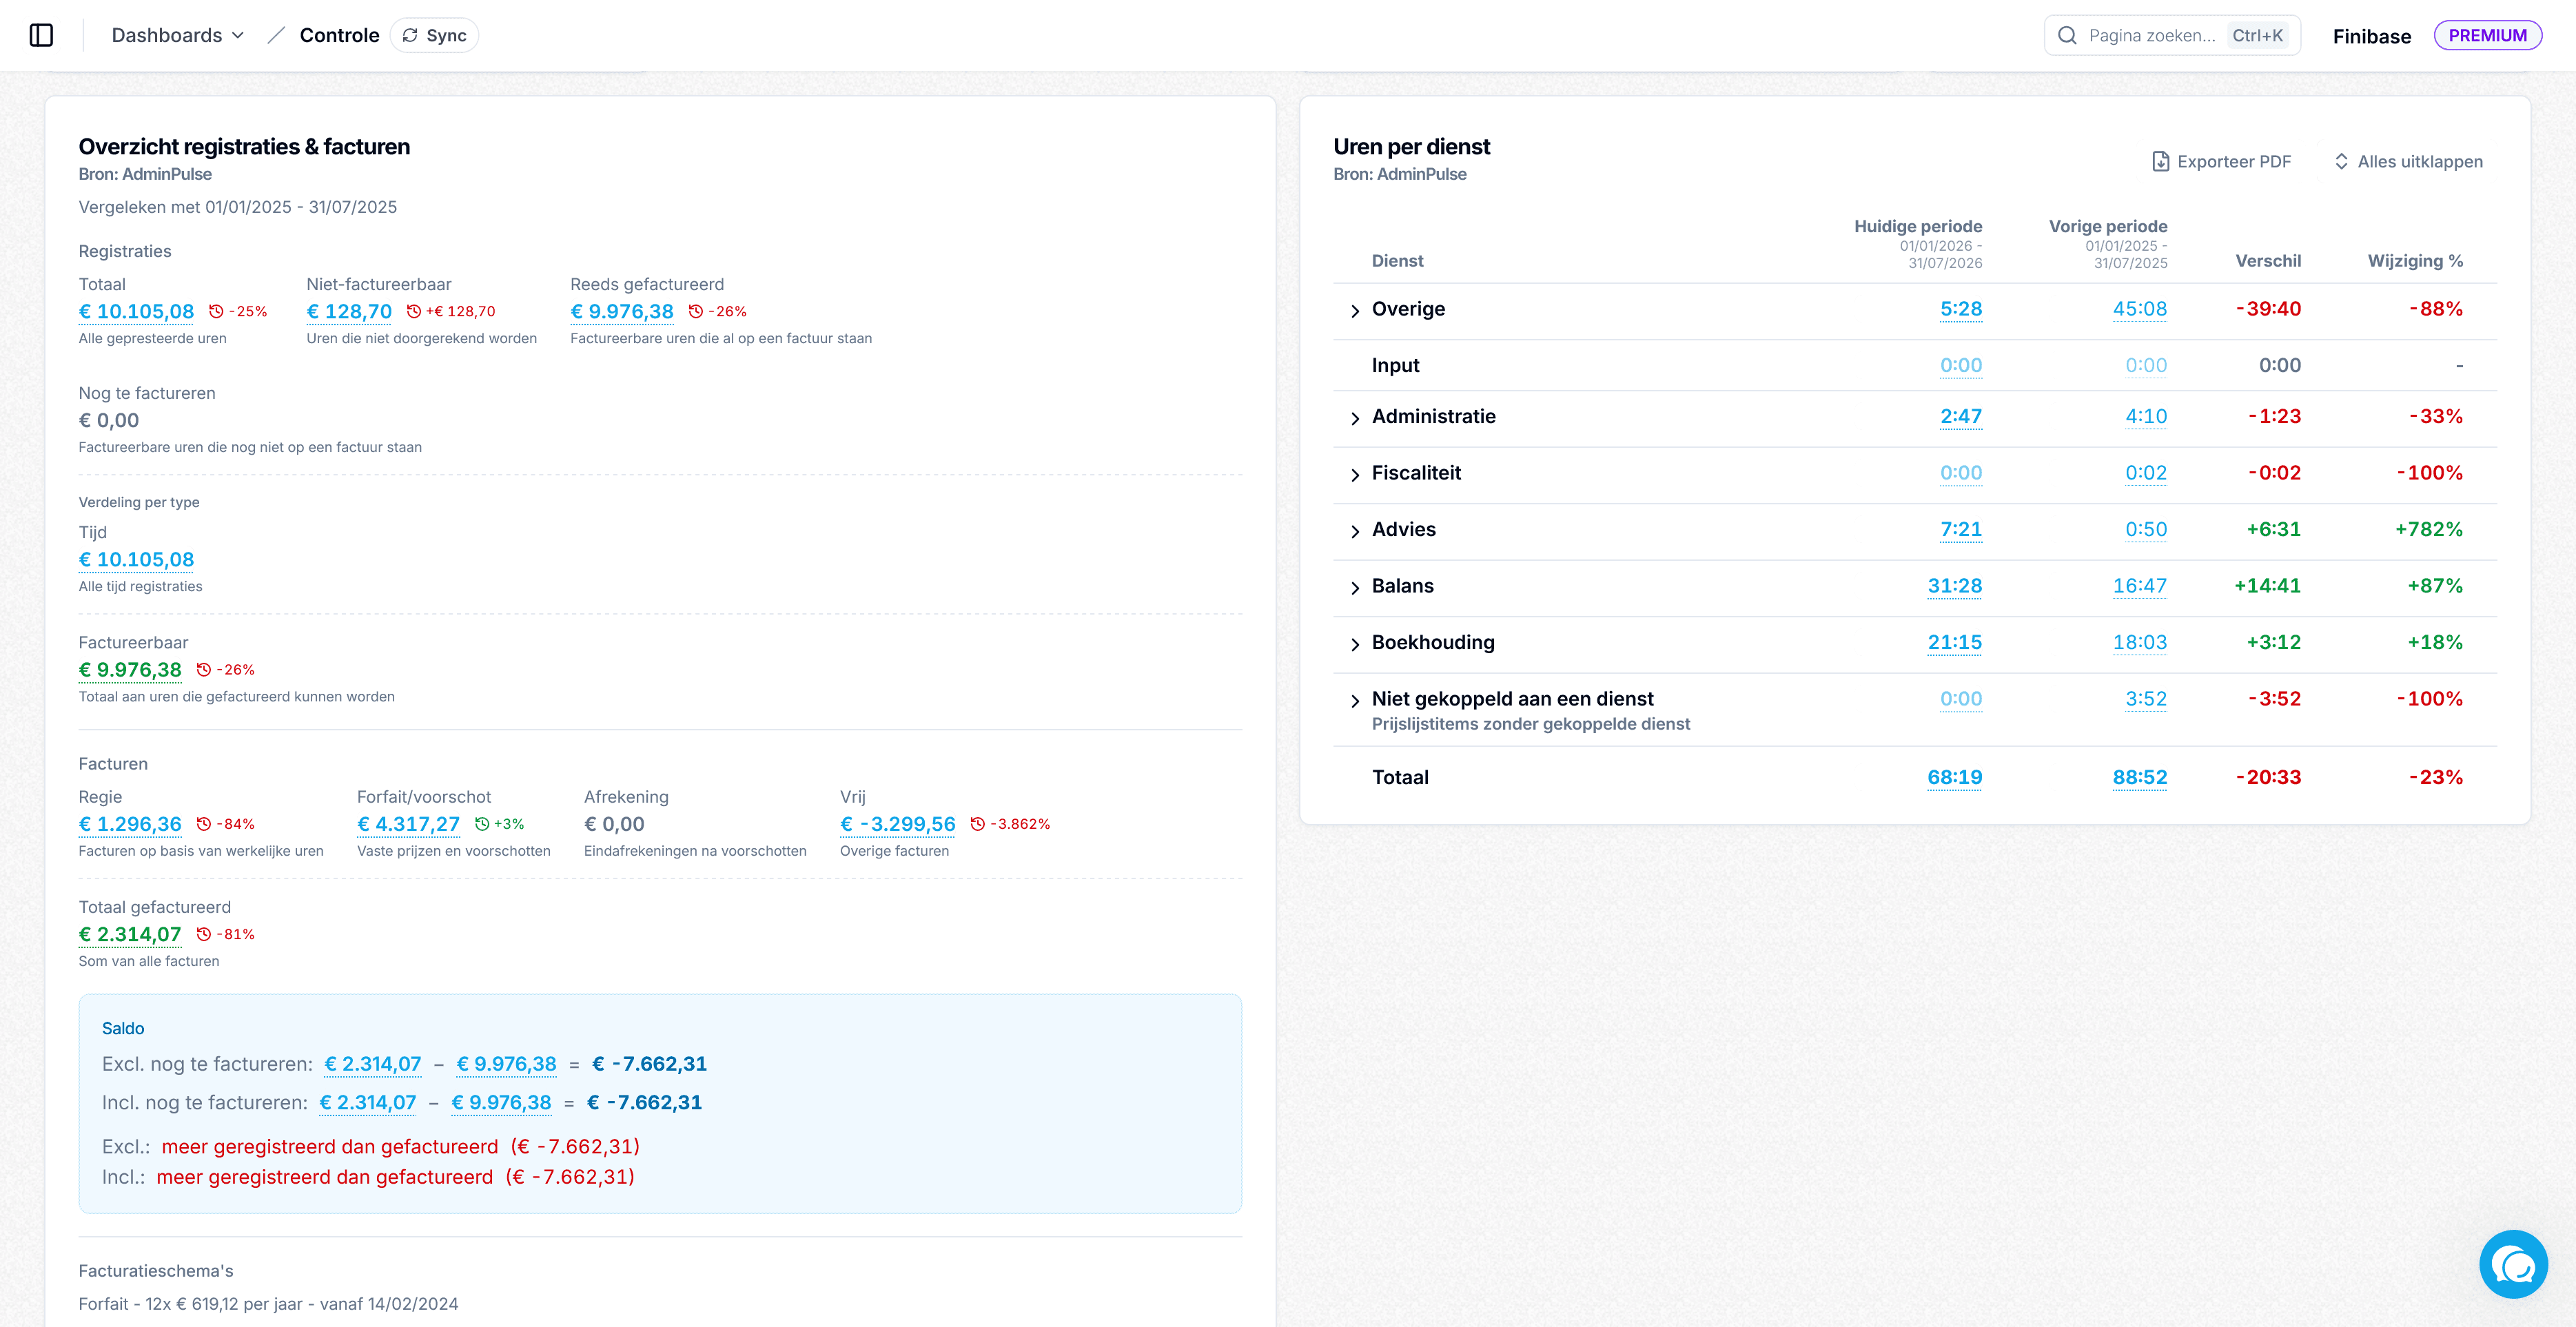Expand the Advies row

1355,531
